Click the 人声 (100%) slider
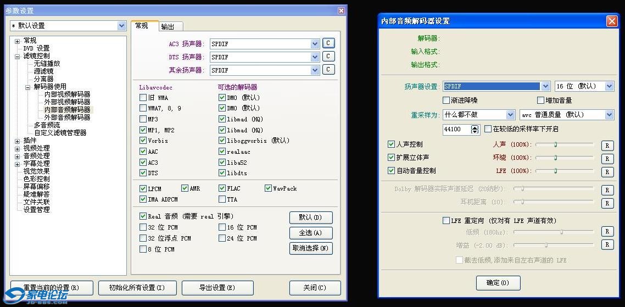This screenshot has height=307, width=625. 565,144
